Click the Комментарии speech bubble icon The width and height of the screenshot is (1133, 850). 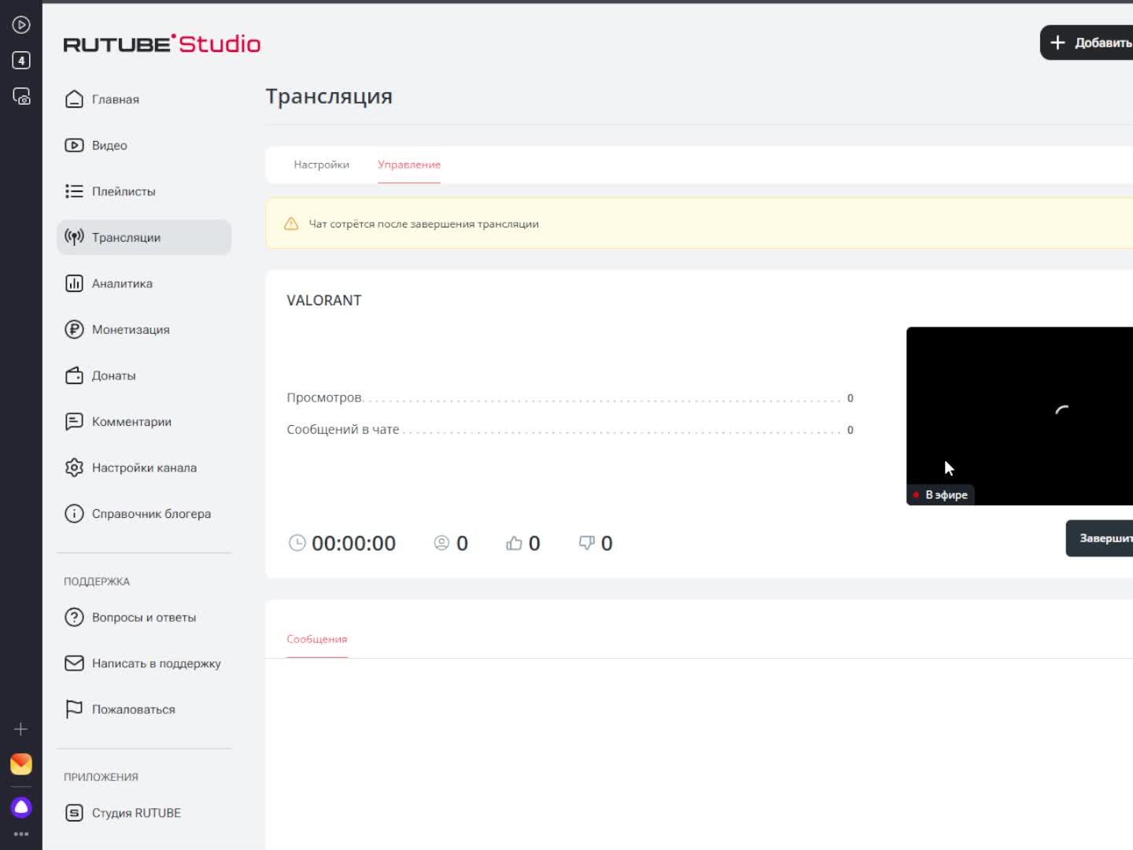point(74,422)
